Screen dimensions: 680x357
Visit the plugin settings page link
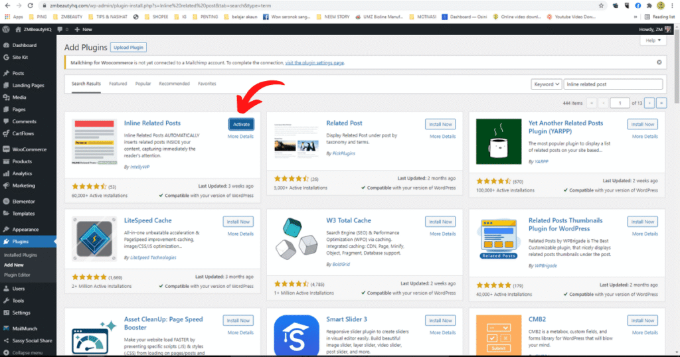point(314,63)
